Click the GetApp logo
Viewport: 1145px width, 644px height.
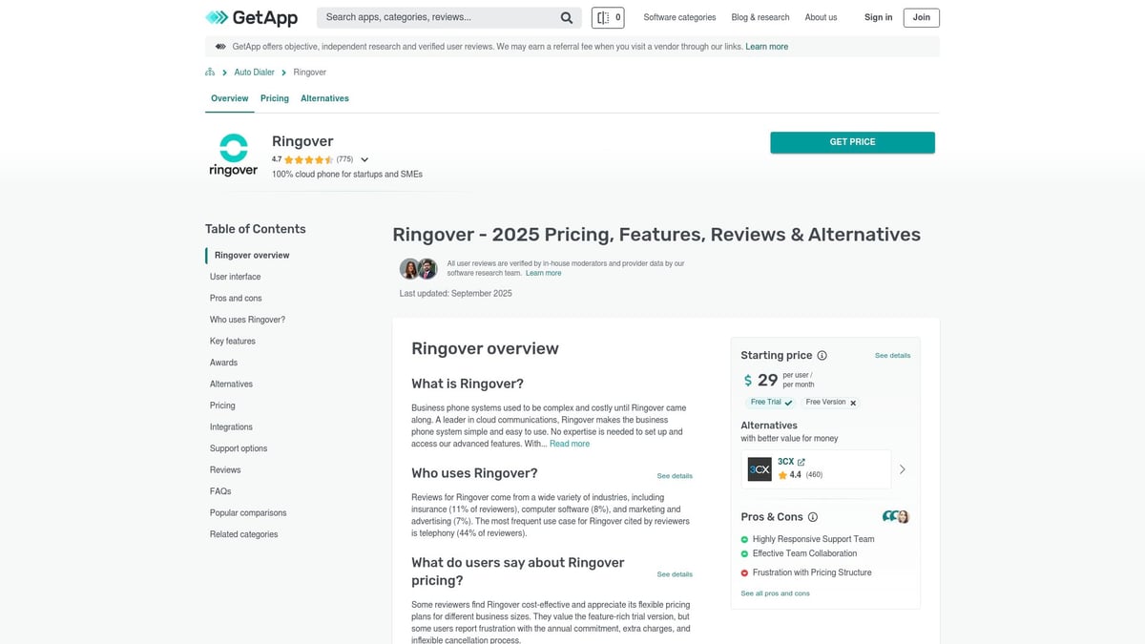click(x=251, y=17)
